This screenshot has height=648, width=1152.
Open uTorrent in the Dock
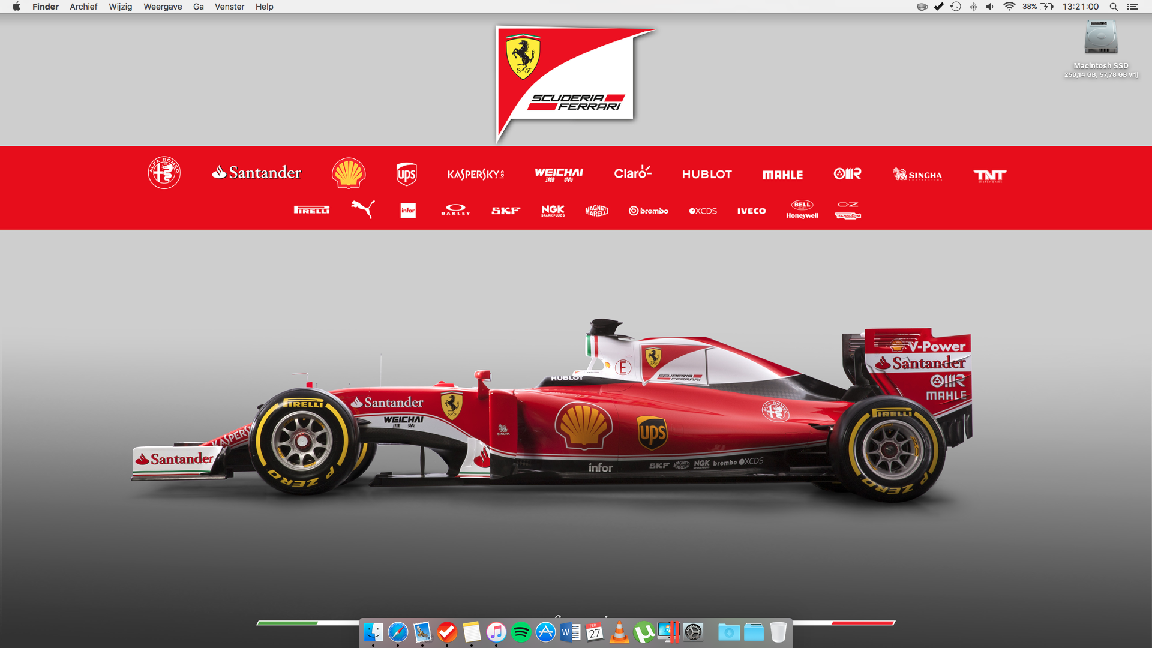[x=644, y=632]
